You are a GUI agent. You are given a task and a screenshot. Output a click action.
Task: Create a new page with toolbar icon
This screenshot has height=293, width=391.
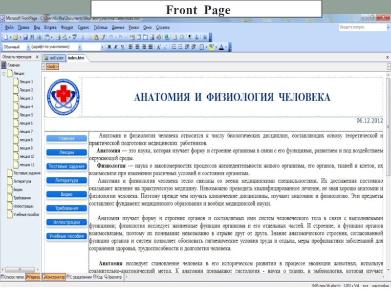coord(6,38)
